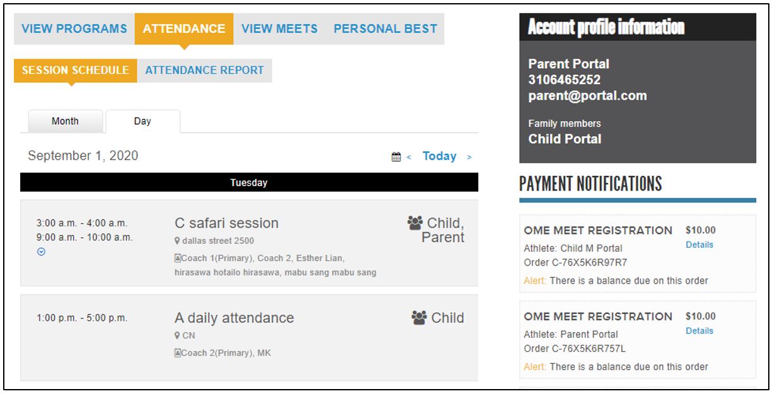The image size is (777, 396).
Task: Click coach badge icon before Coach 2(Primary), MK
Action: click(178, 353)
